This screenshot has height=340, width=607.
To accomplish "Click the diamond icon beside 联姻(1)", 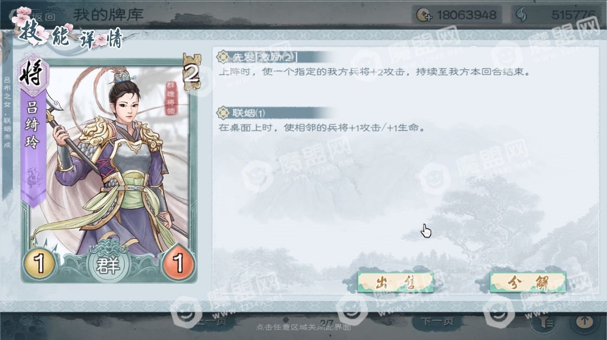I will pos(223,113).
